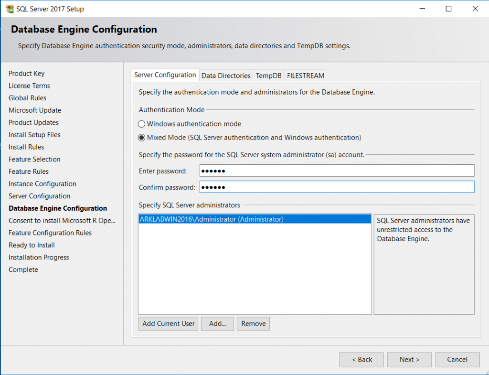Open the TempDB tab

pos(268,75)
